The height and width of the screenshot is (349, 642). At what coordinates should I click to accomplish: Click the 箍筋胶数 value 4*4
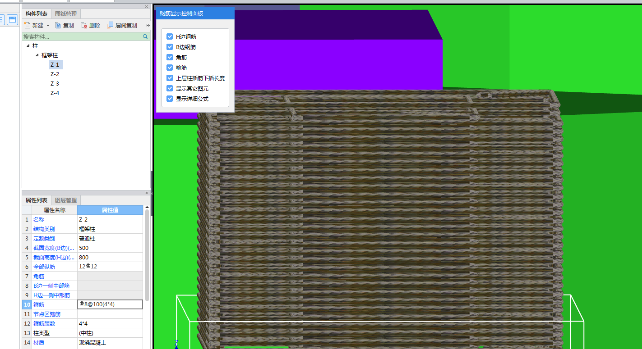pos(110,323)
